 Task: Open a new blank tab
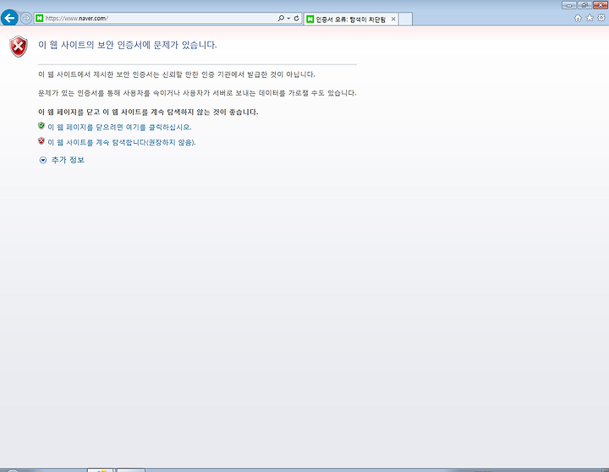click(x=405, y=19)
